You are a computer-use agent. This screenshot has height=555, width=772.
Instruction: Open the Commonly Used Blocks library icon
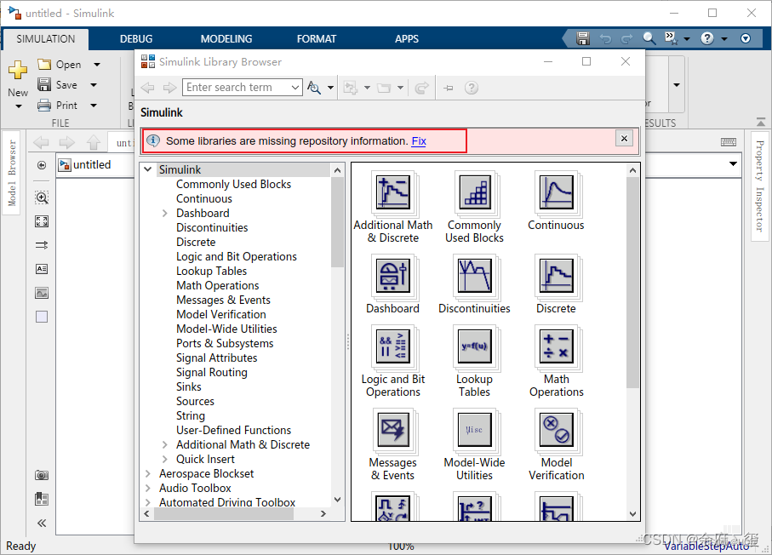(475, 192)
